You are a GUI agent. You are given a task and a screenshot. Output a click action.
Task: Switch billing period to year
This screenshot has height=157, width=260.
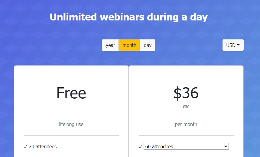click(110, 45)
